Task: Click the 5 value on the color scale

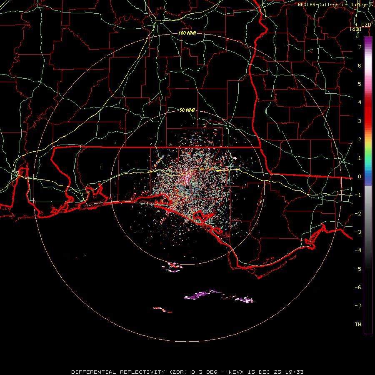Action: (x=360, y=84)
